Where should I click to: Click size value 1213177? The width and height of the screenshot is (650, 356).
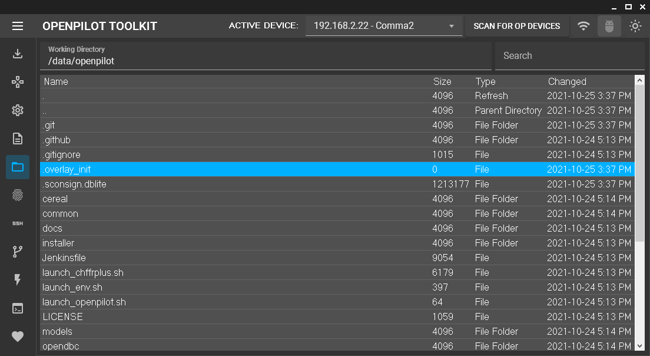click(x=450, y=184)
